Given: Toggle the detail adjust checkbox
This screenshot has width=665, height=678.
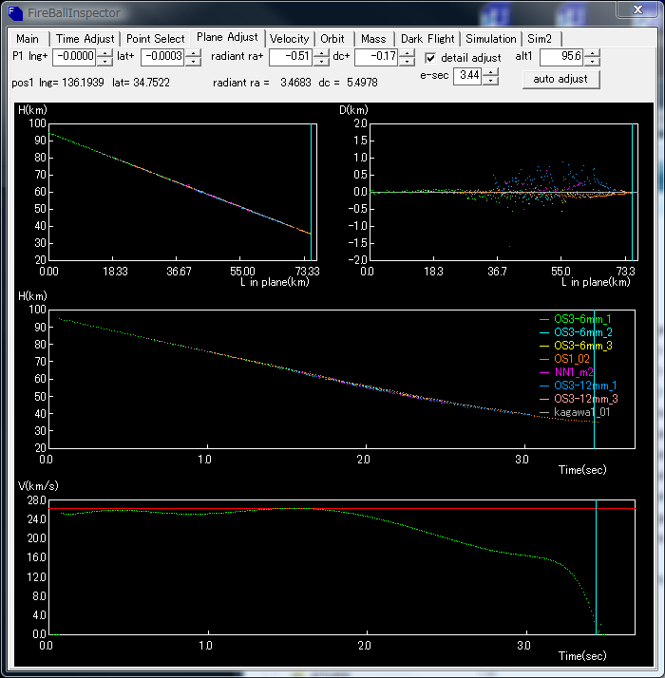Looking at the screenshot, I should [x=430, y=58].
